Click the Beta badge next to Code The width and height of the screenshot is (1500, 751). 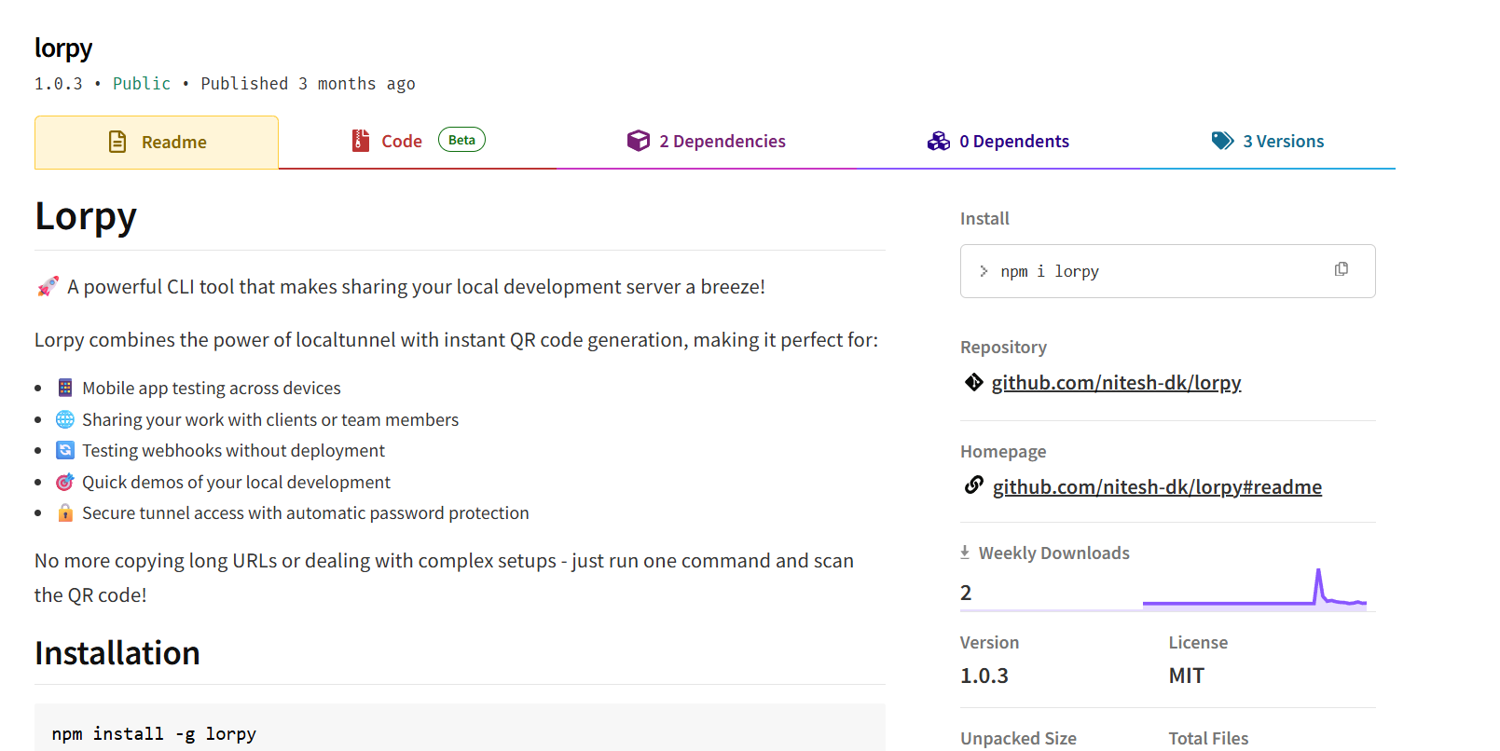tap(461, 140)
